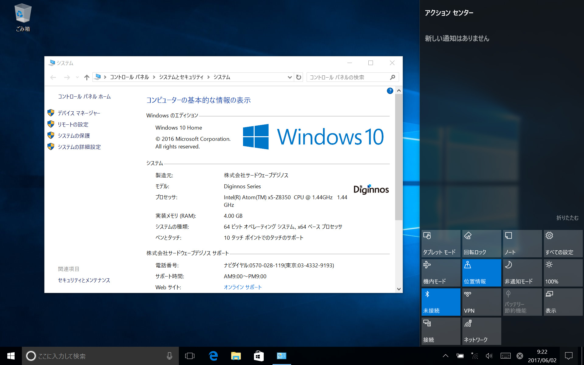Screen dimensions: 584x365
Task: Open the address bar history dropdown
Action: (290, 77)
